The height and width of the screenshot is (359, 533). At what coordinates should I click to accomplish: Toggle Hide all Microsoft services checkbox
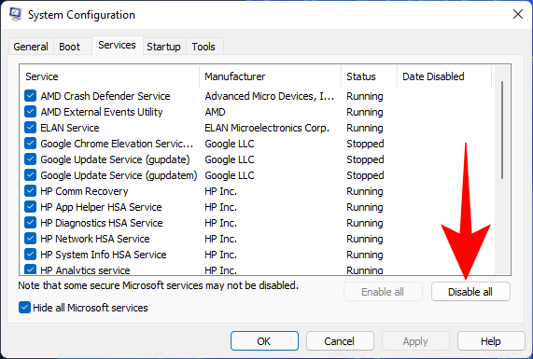[x=24, y=308]
